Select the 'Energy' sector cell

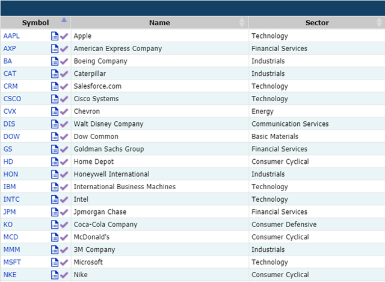coord(317,111)
